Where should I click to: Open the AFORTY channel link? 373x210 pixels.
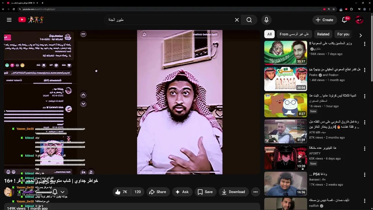[x=315, y=153]
